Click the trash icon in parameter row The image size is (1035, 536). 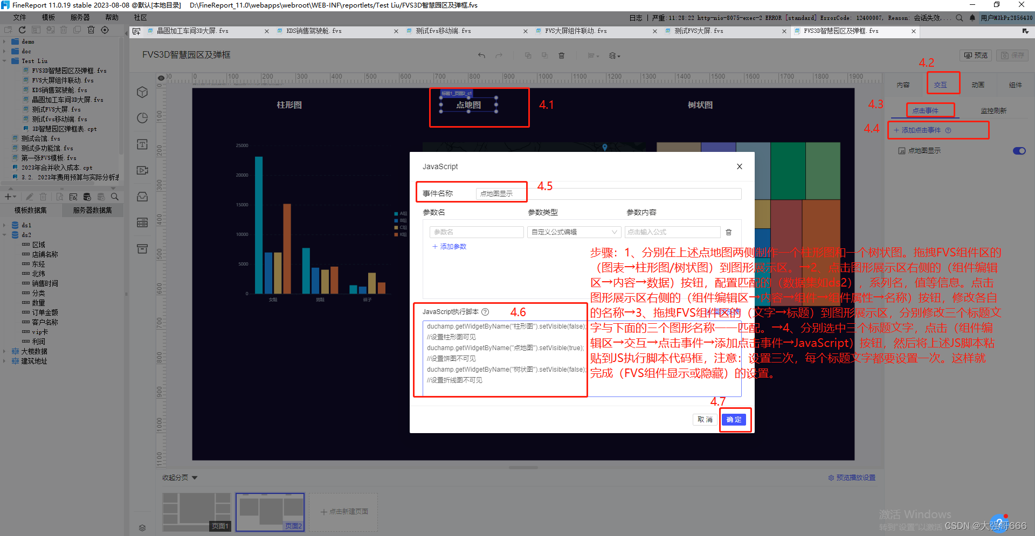(x=729, y=232)
